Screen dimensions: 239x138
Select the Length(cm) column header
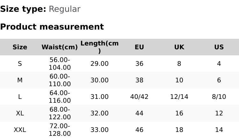tap(99, 47)
